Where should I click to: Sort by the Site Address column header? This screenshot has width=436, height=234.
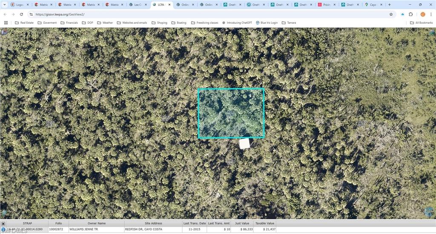(153, 223)
